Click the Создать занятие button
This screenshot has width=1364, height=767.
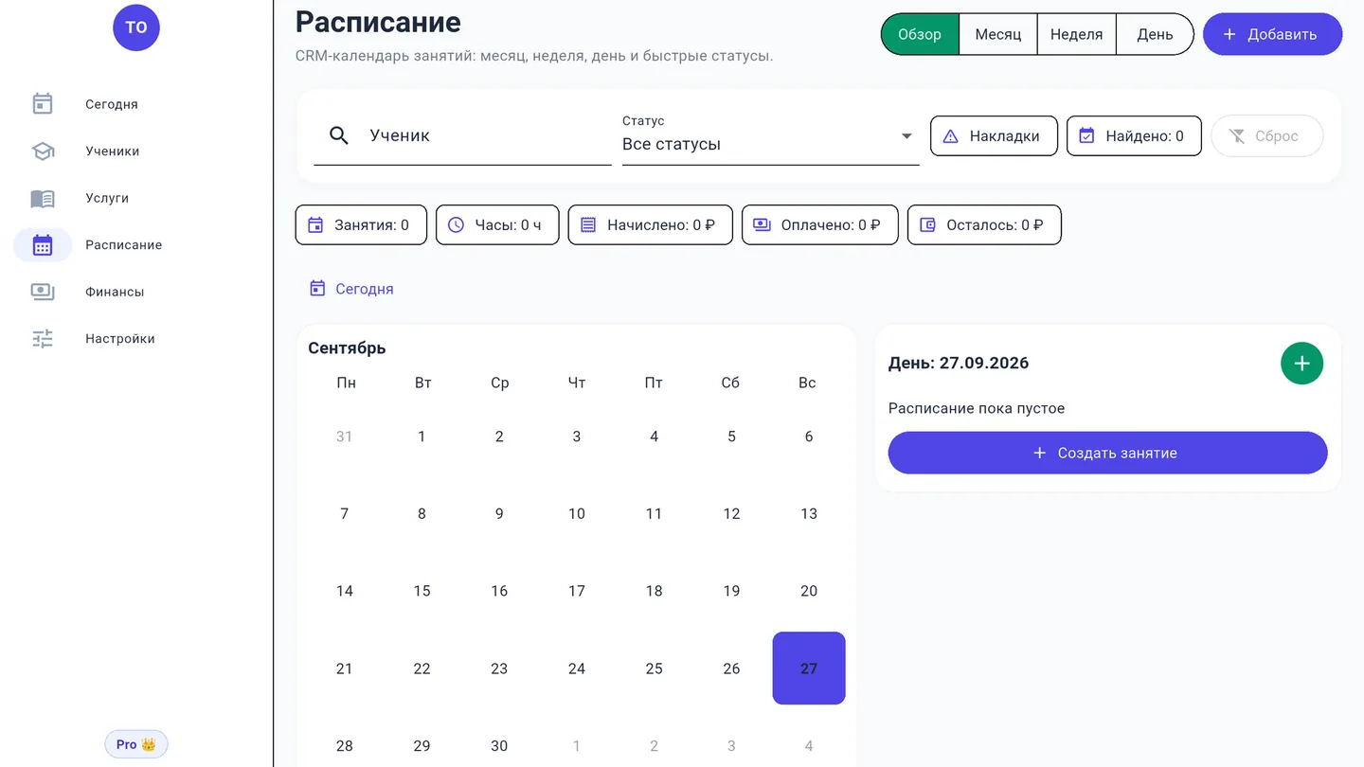[1107, 453]
